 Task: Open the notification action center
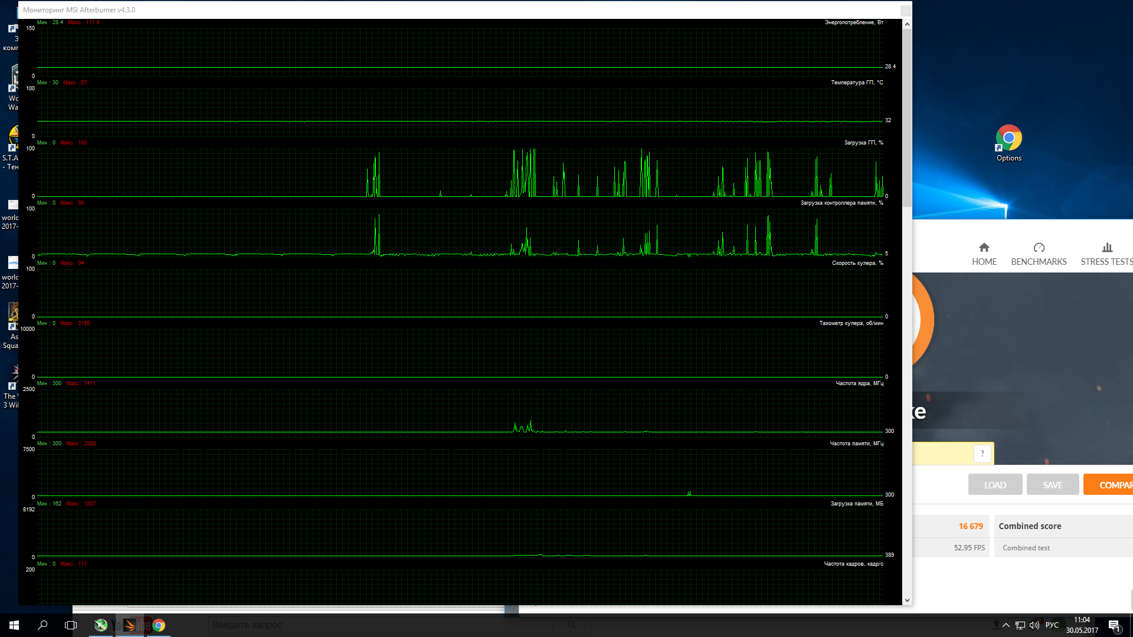1114,625
